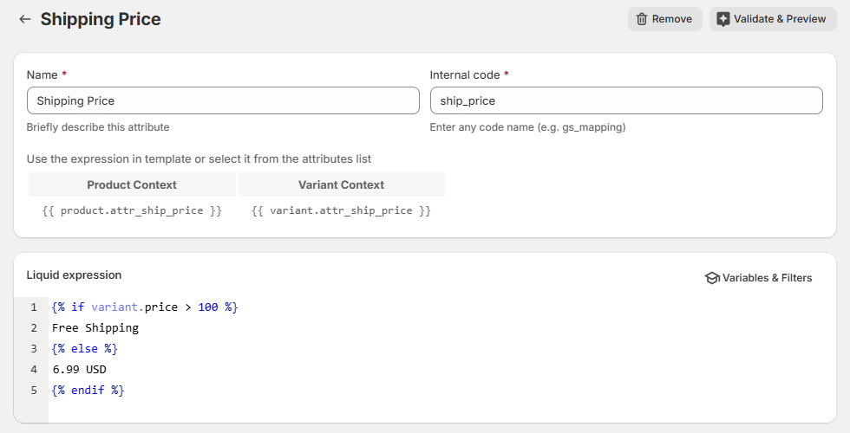Select the Variant Context column header

tap(341, 184)
